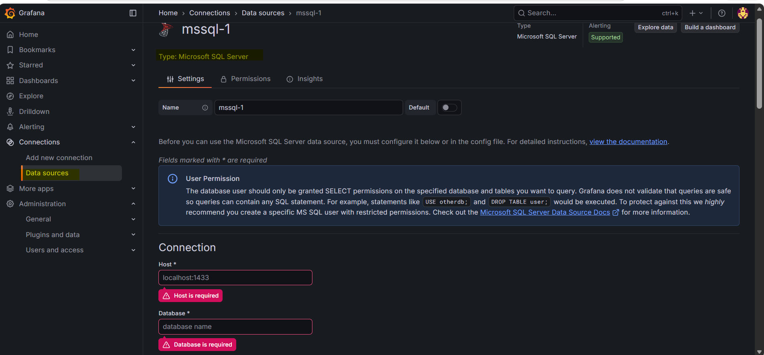Open Microsoft SQL Server Data Source Docs link
Image resolution: width=764 pixels, height=355 pixels.
tap(545, 212)
